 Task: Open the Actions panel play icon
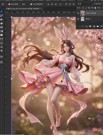[1, 19]
